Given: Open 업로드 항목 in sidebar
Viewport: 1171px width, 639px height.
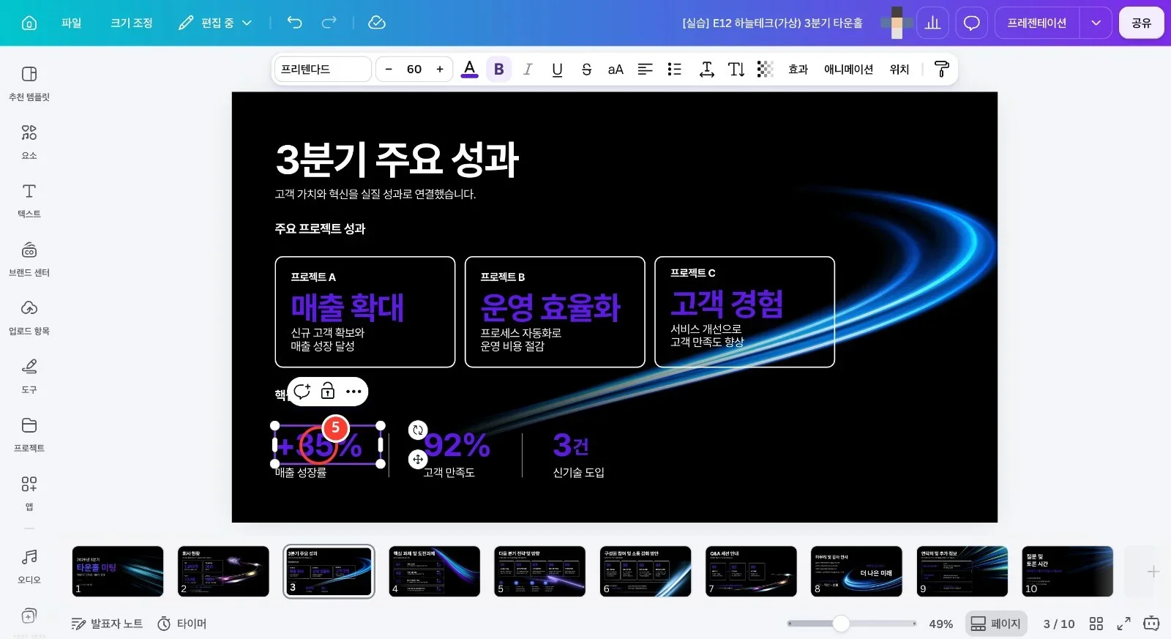Looking at the screenshot, I should point(29,317).
